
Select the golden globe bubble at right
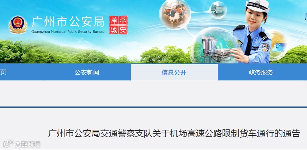[x=277, y=45]
